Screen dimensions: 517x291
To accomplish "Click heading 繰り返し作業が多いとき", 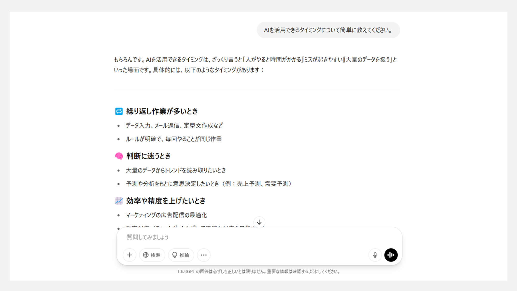I will 162,111.
